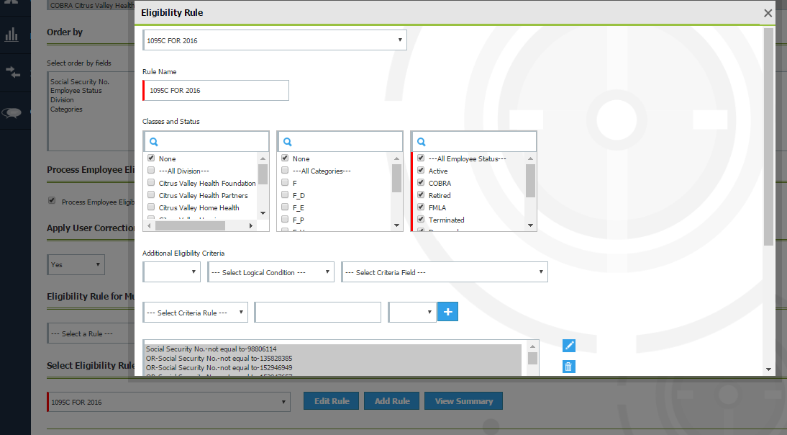The image size is (787, 435).
Task: Click the pencil edit criteria icon
Action: (568, 346)
